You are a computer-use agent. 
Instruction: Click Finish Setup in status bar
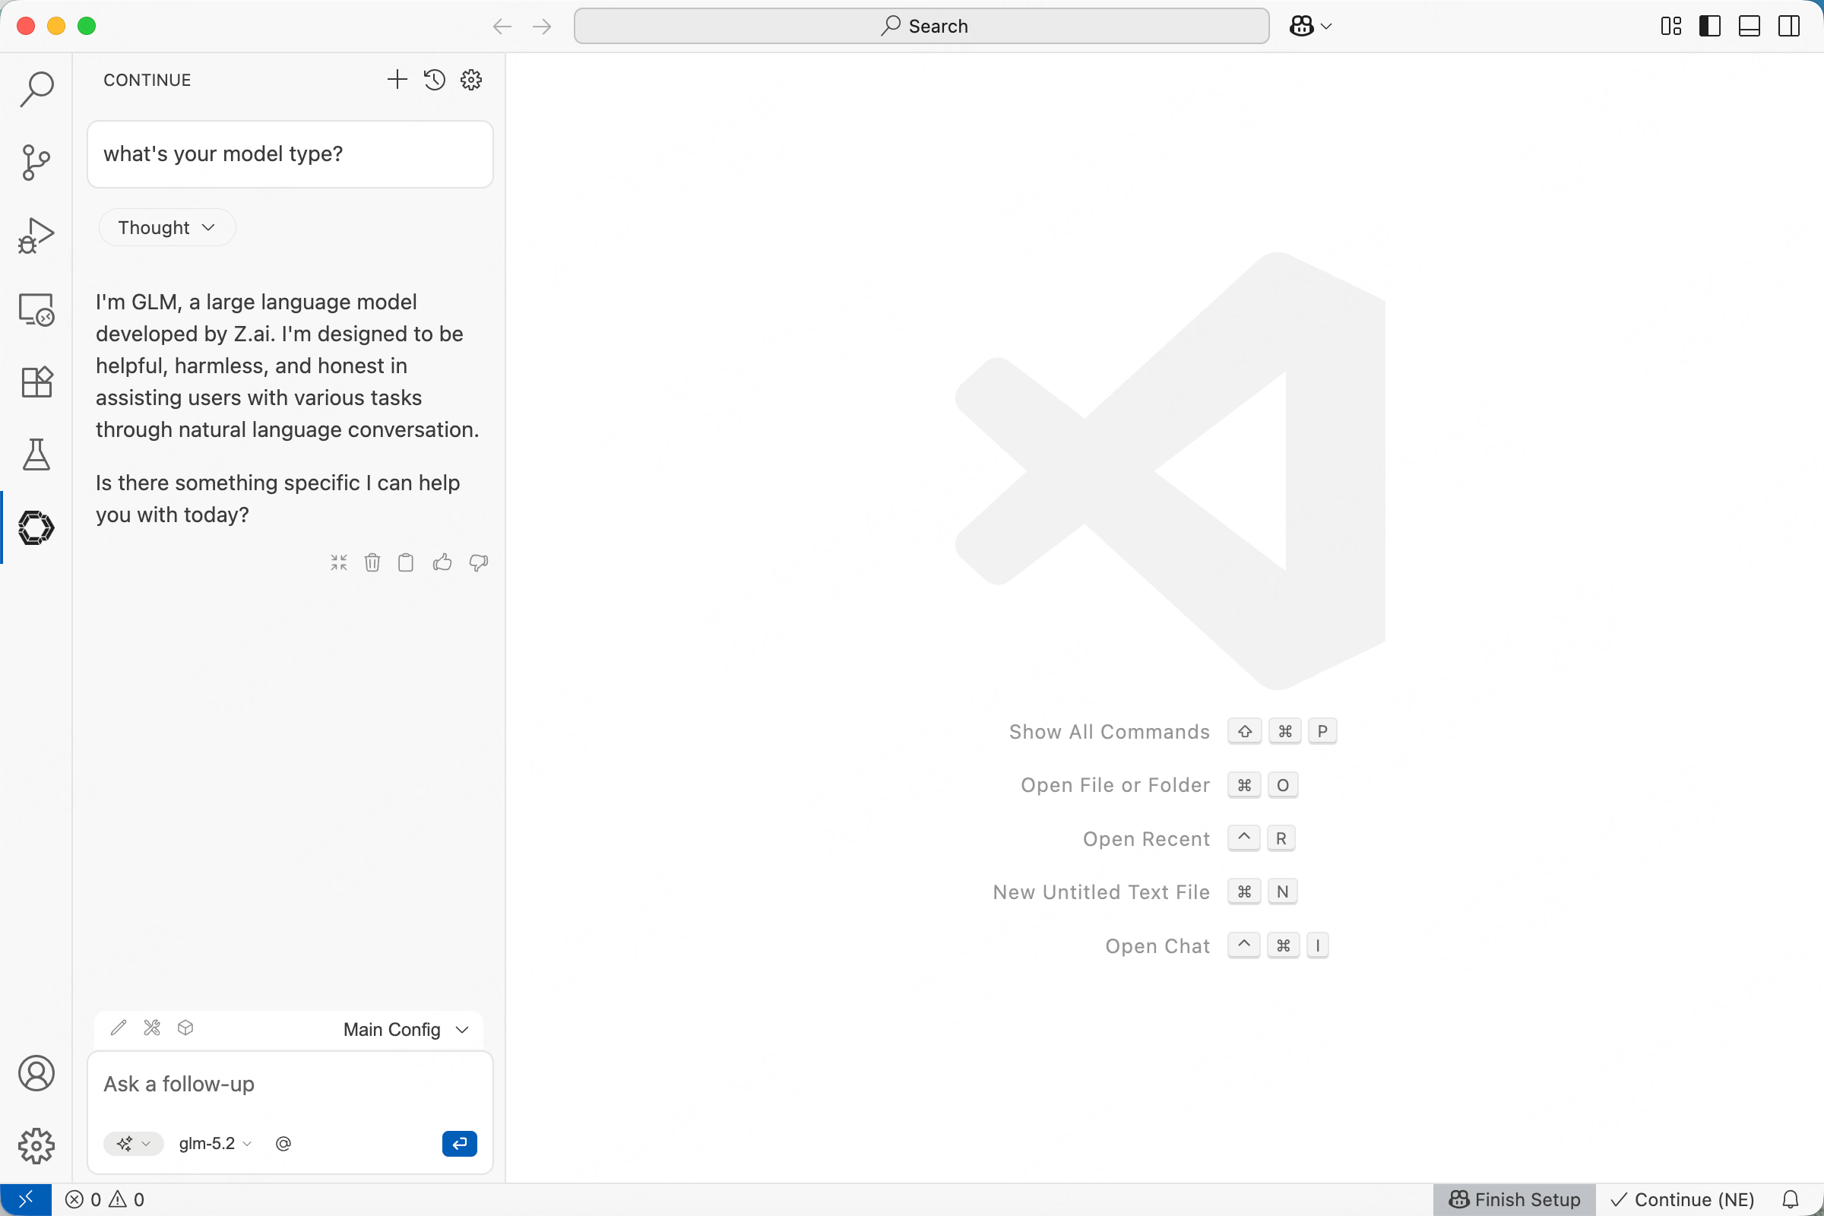coord(1514,1200)
